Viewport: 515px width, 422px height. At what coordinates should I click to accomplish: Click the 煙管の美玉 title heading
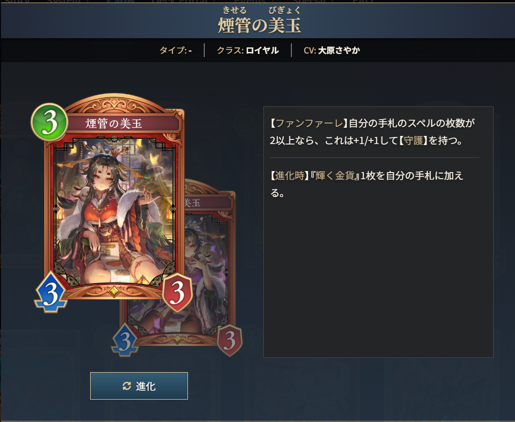tap(259, 25)
